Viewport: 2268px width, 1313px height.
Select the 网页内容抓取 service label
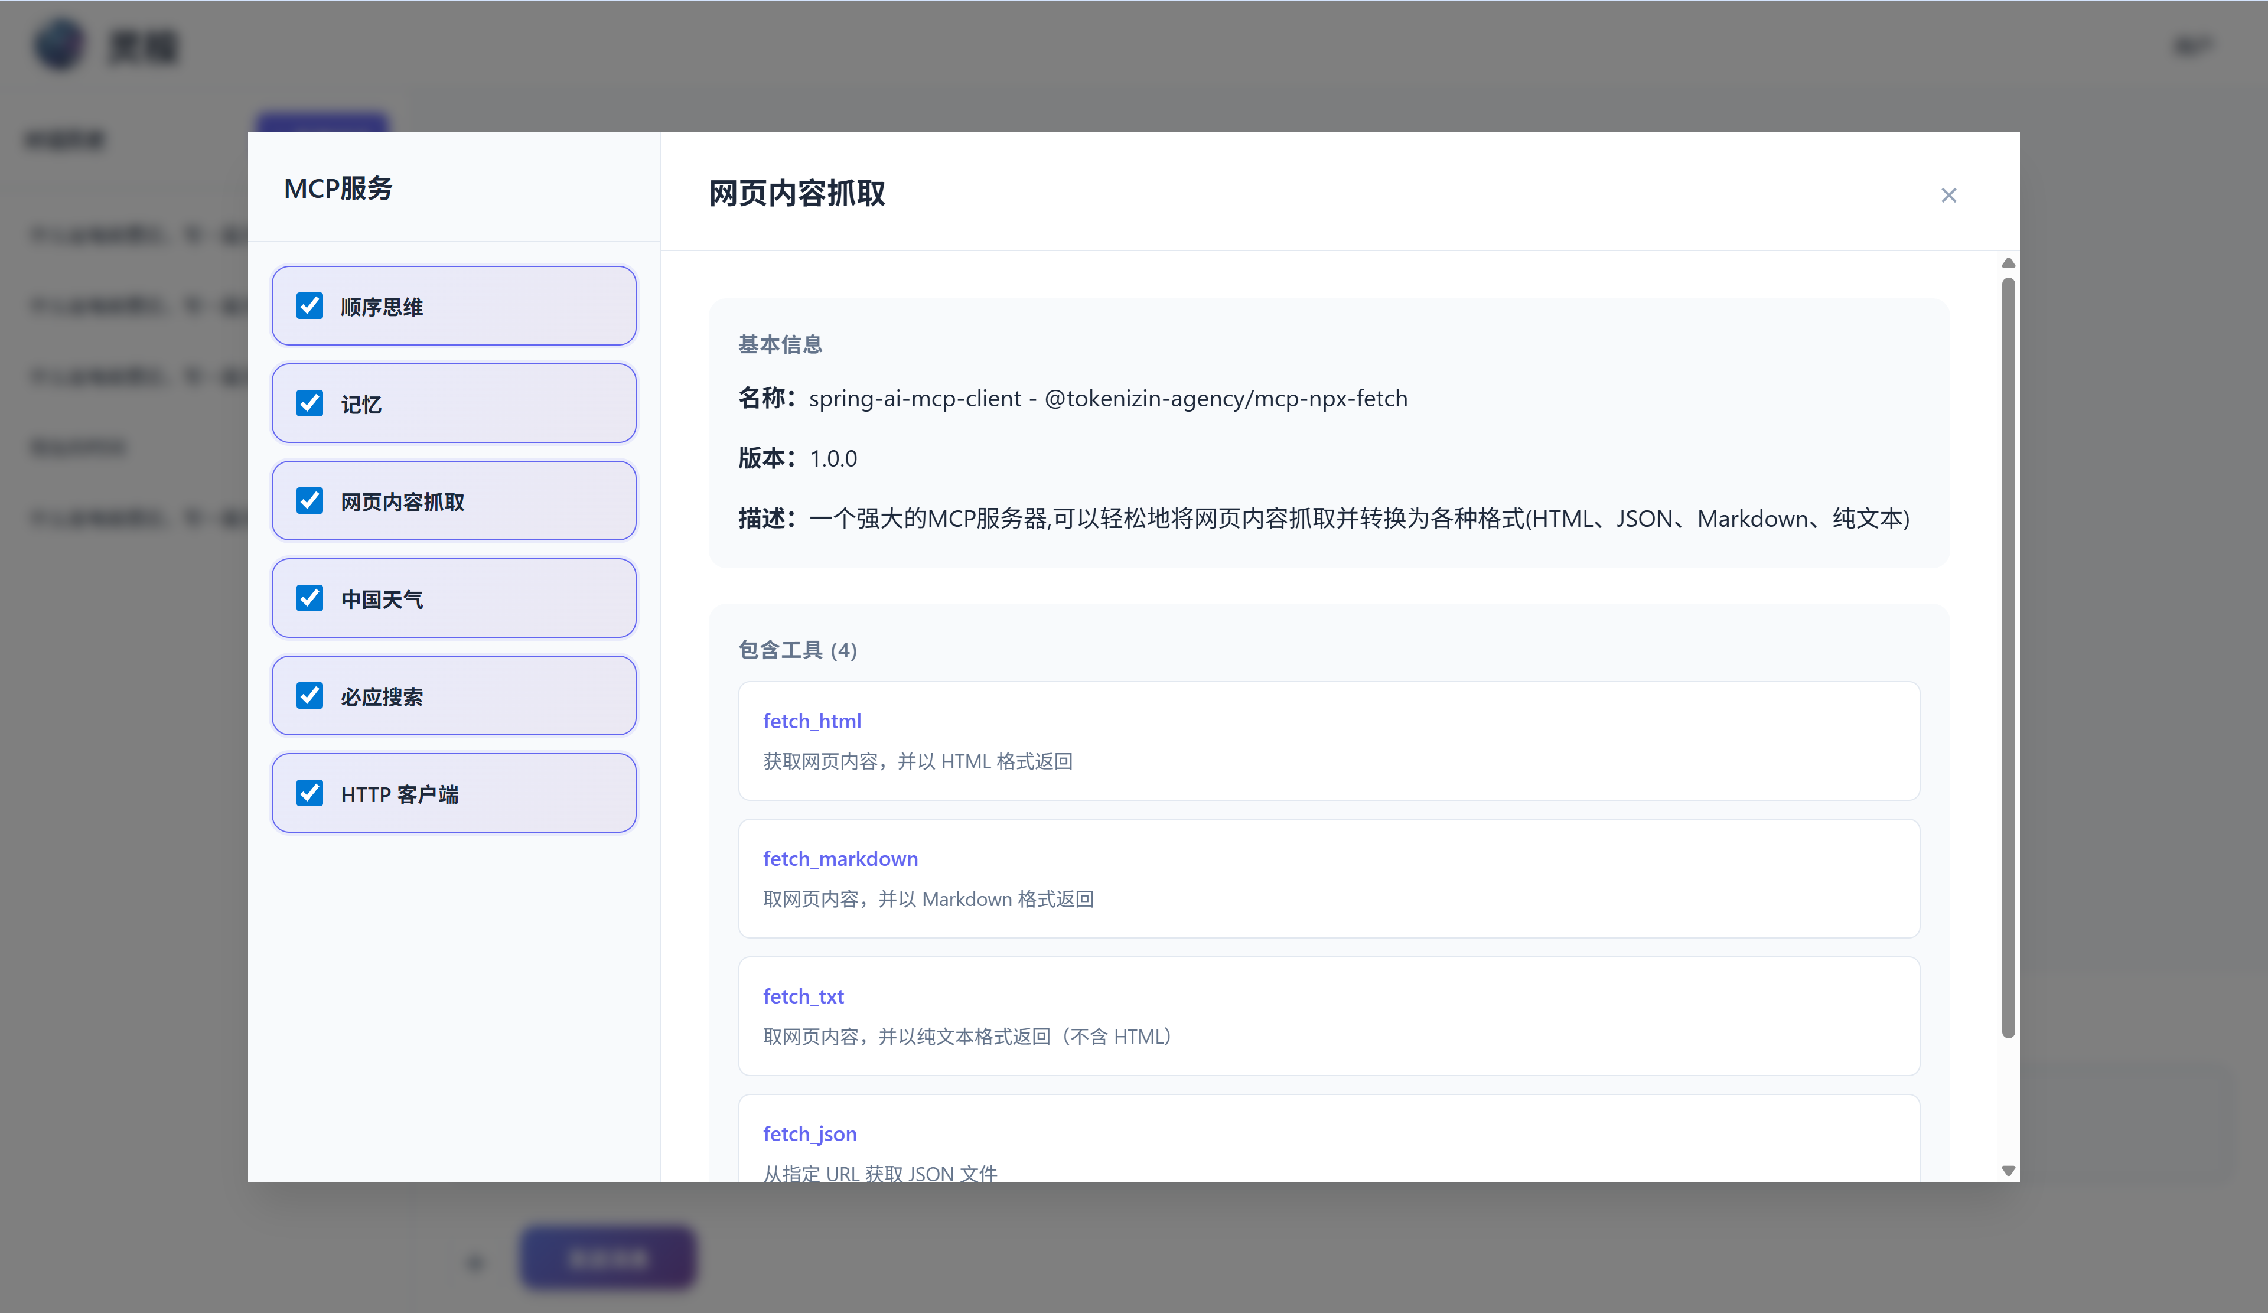pos(402,501)
